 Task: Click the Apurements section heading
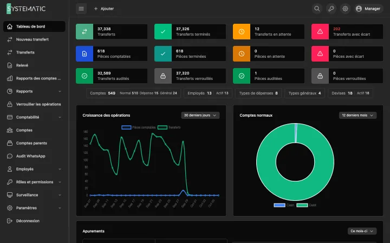tap(94, 231)
